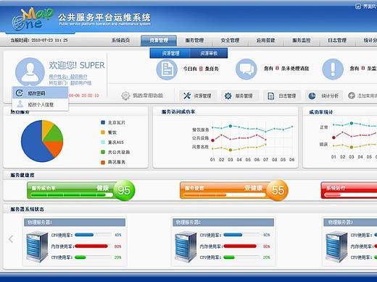Go to the 系统首页 navigation tab

(x=120, y=40)
